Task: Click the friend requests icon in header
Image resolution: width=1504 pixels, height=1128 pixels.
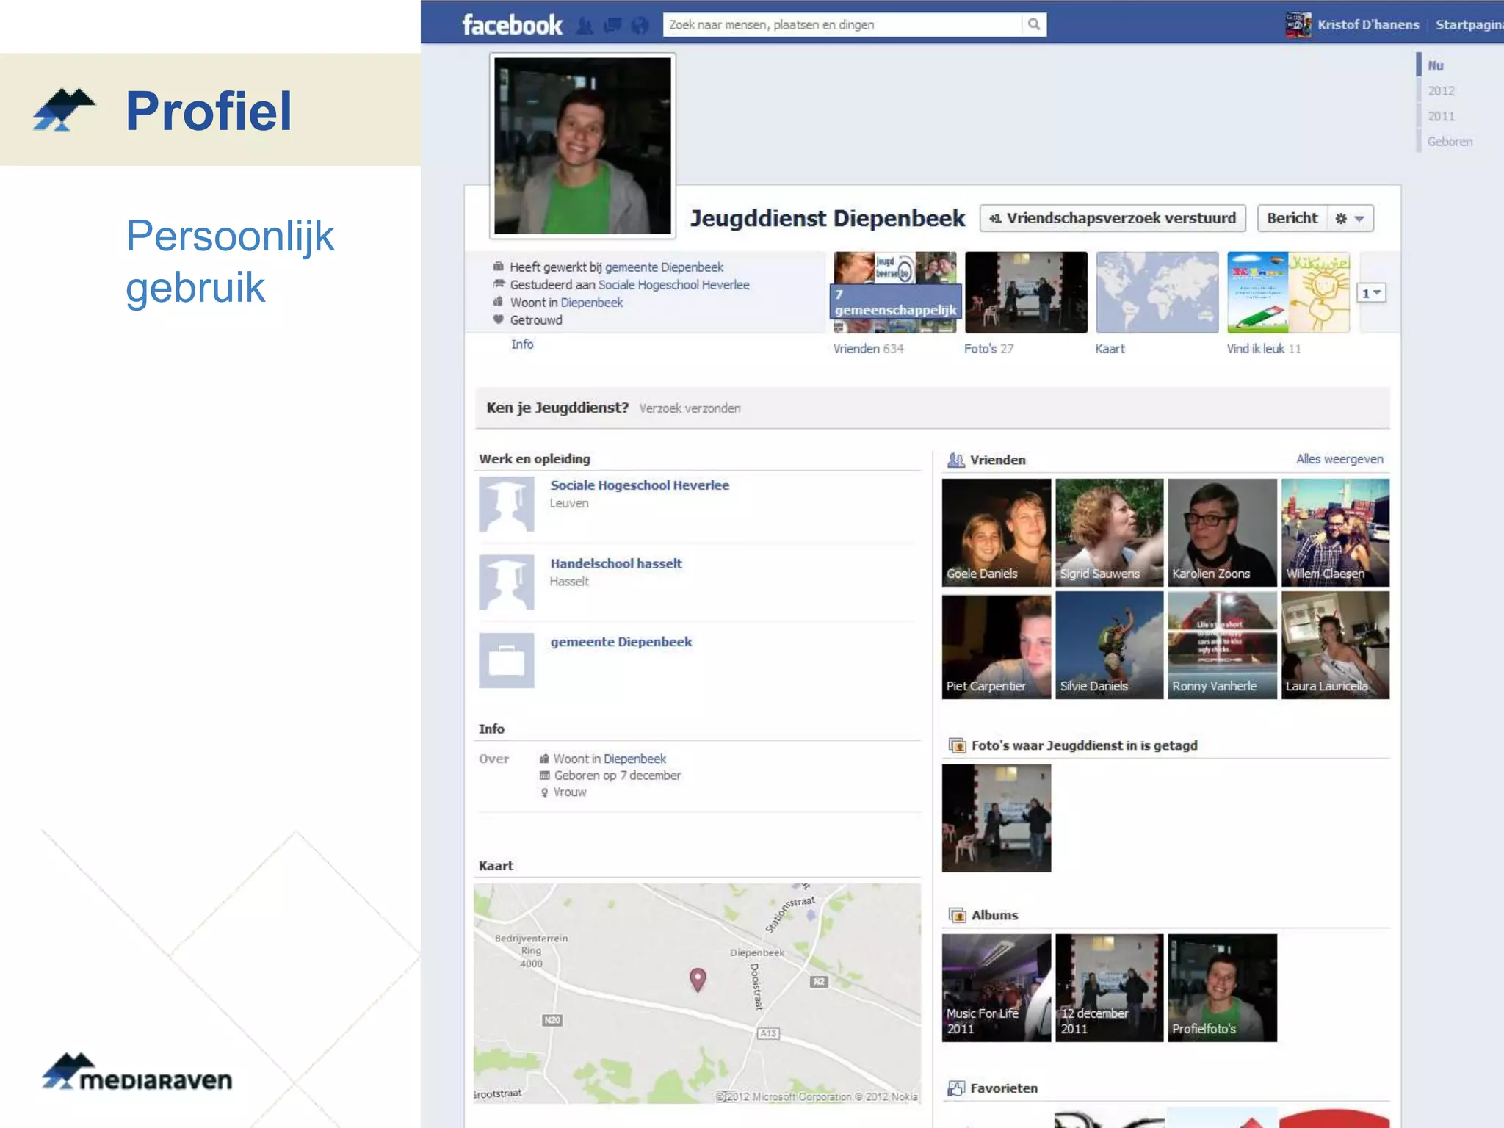Action: [585, 26]
